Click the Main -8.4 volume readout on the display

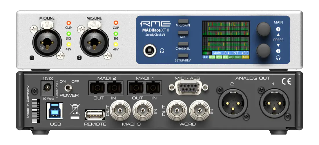tap(222, 53)
